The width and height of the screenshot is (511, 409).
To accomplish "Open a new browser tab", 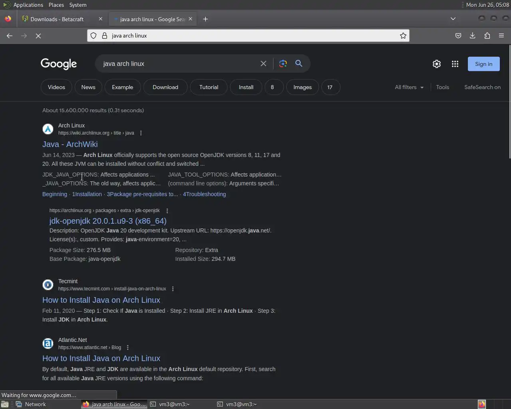I will point(206,19).
